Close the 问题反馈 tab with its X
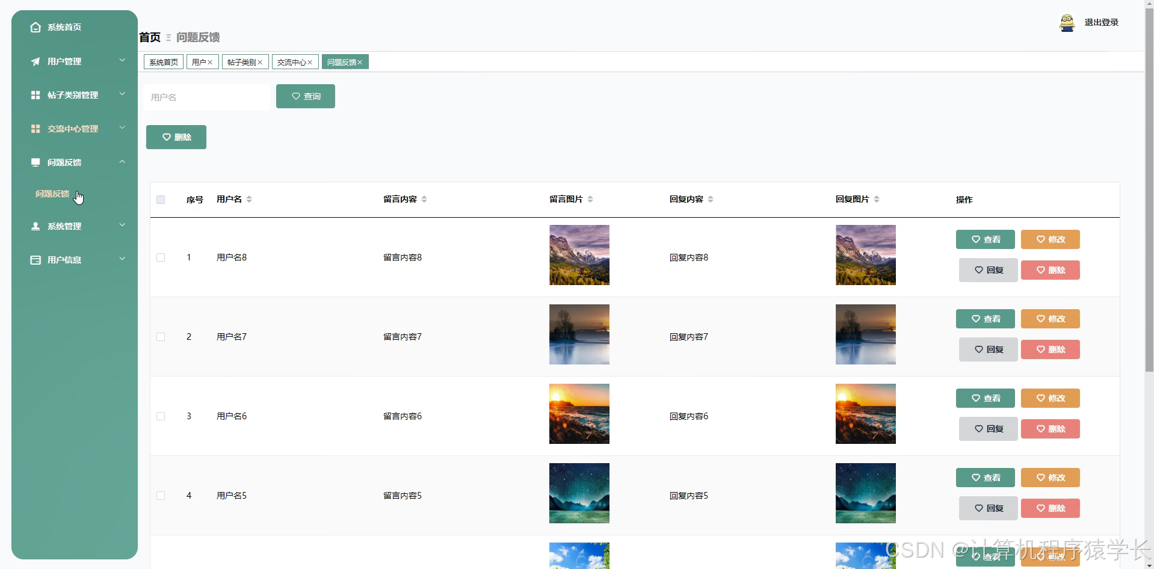Image resolution: width=1154 pixels, height=569 pixels. [x=360, y=63]
